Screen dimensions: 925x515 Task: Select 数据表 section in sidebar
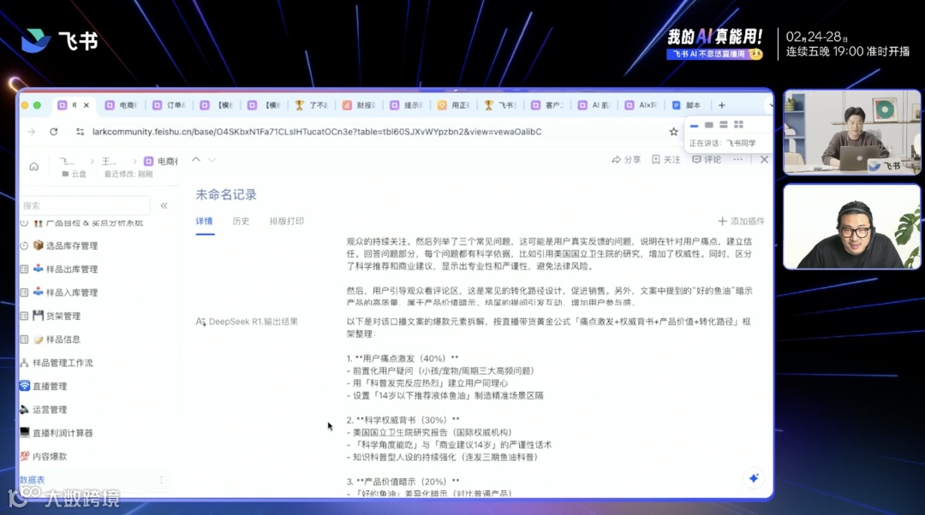point(33,480)
